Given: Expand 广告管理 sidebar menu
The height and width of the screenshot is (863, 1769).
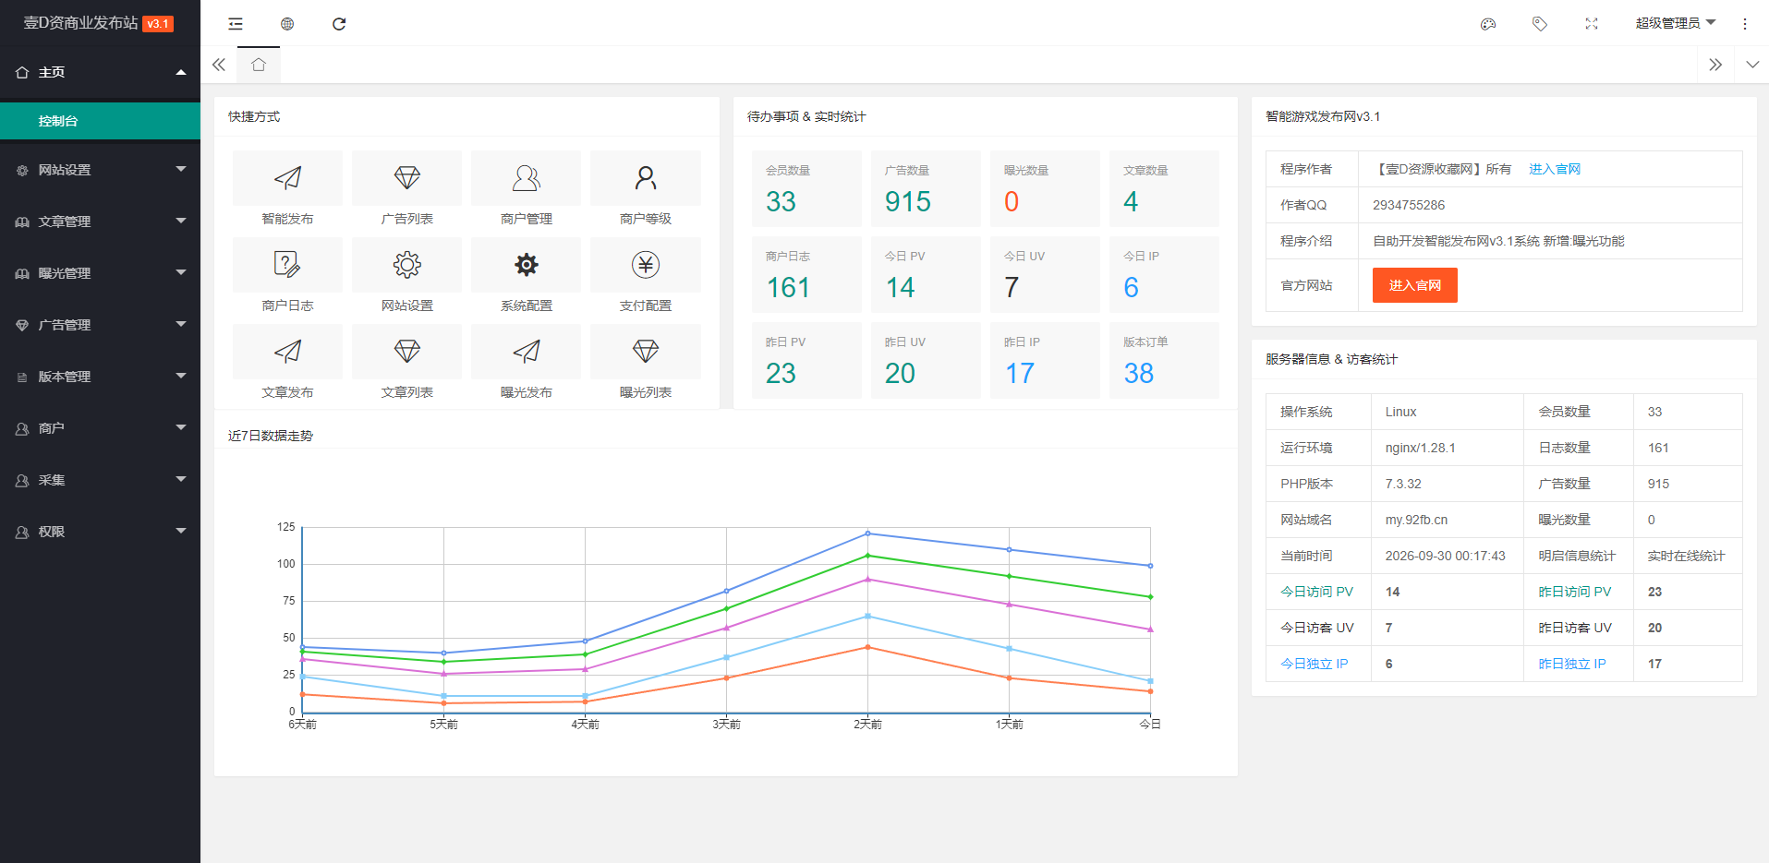Looking at the screenshot, I should coord(100,325).
